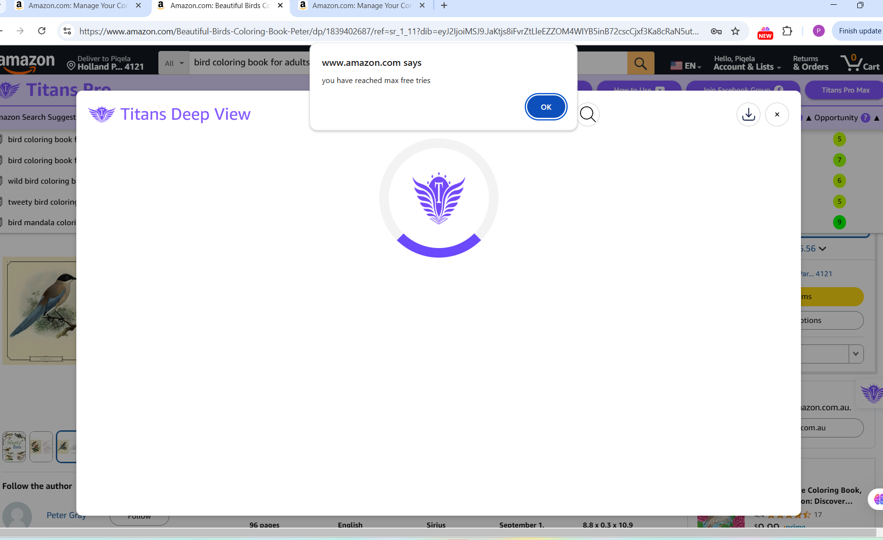Close the first Manage Your Content tab
Viewport: 883px width, 540px height.
pos(138,6)
